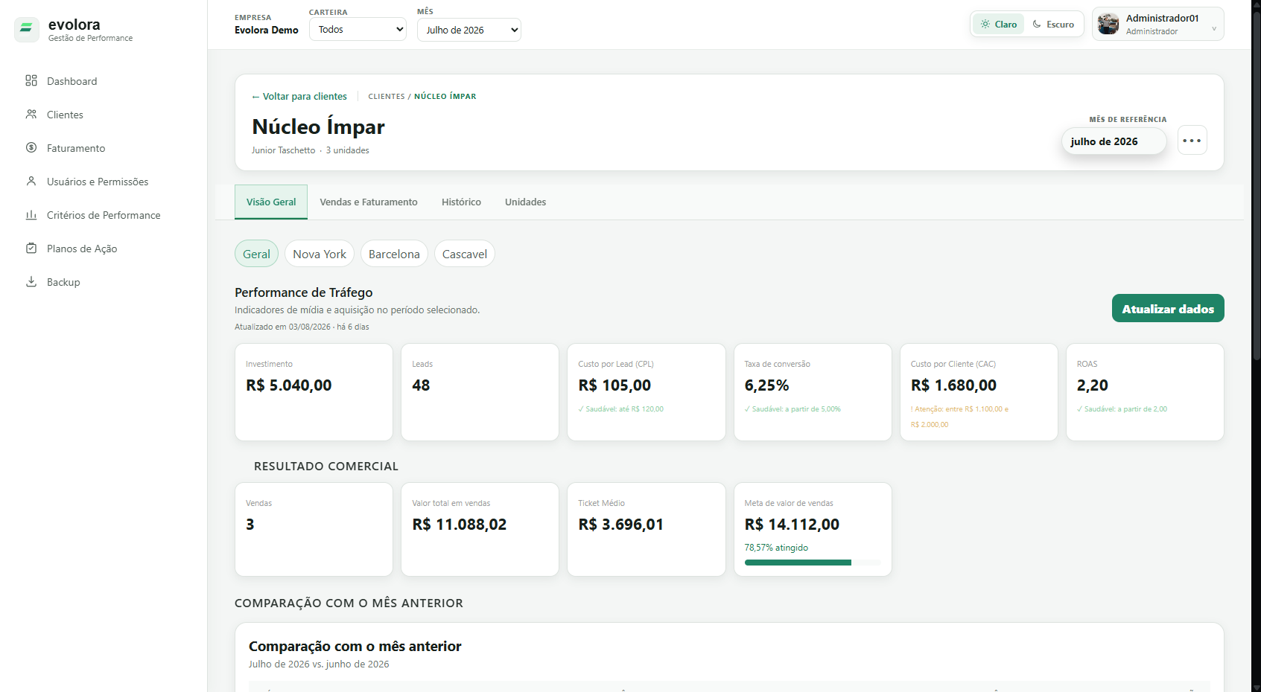Image resolution: width=1261 pixels, height=692 pixels.
Task: Click the Backup download icon
Action: click(31, 281)
